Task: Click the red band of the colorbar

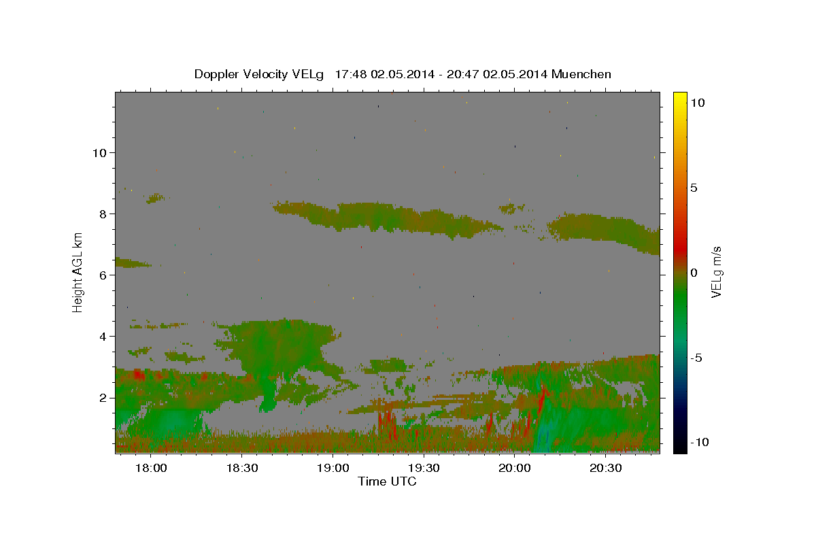Action: click(x=680, y=248)
